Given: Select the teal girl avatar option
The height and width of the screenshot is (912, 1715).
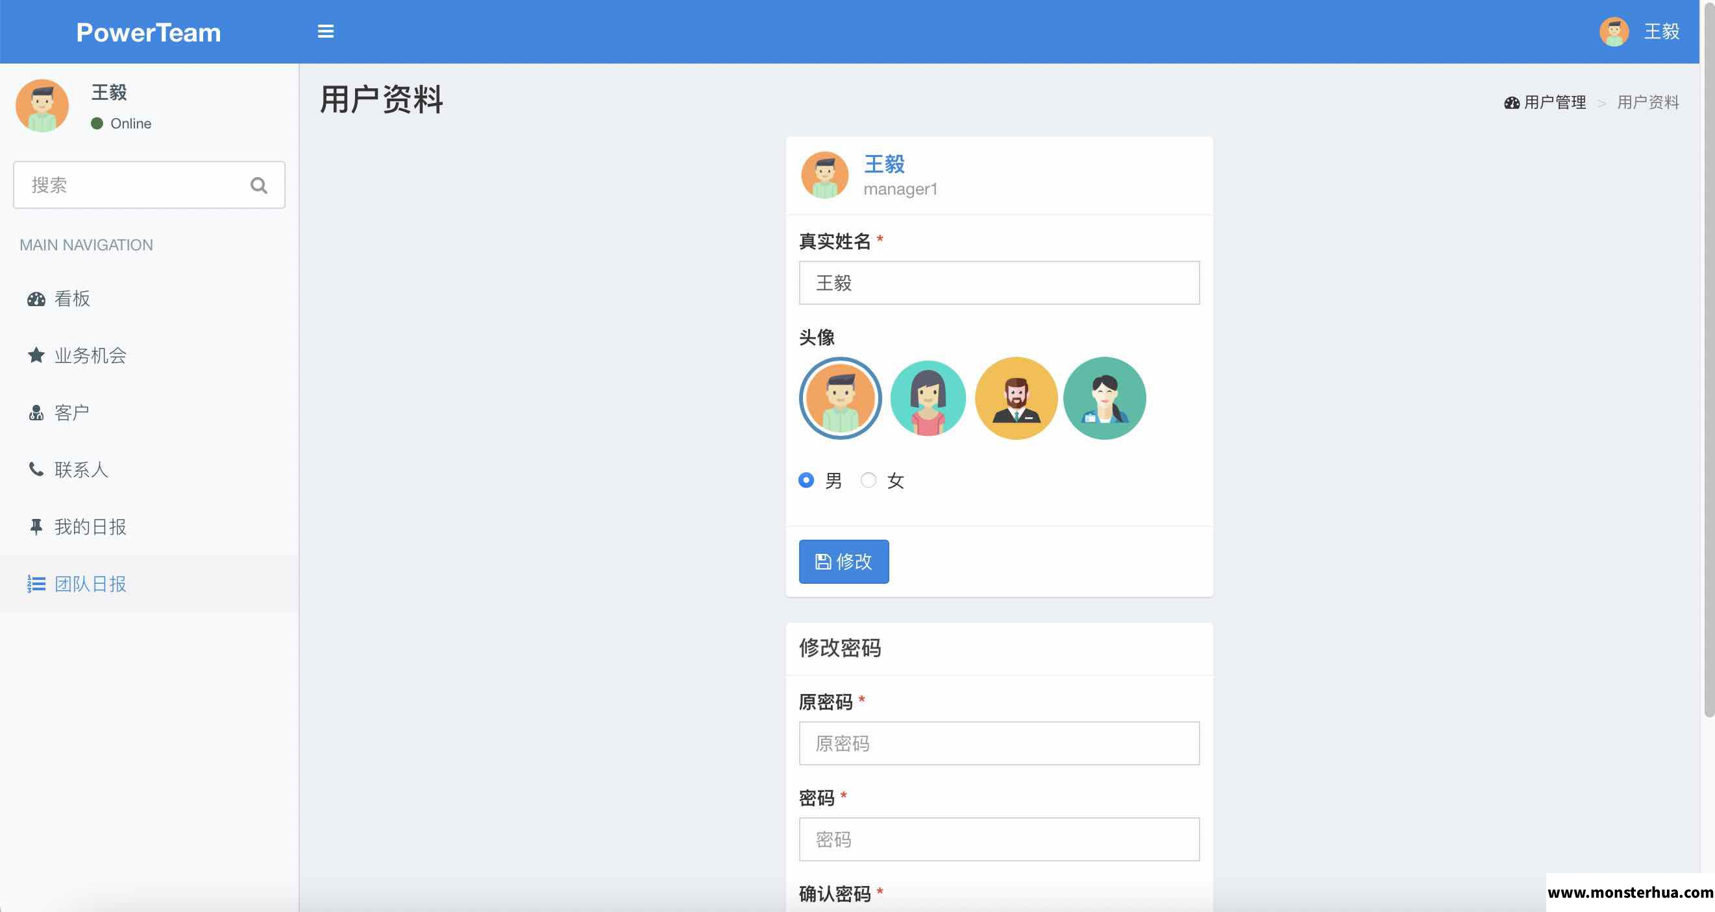Looking at the screenshot, I should (928, 398).
